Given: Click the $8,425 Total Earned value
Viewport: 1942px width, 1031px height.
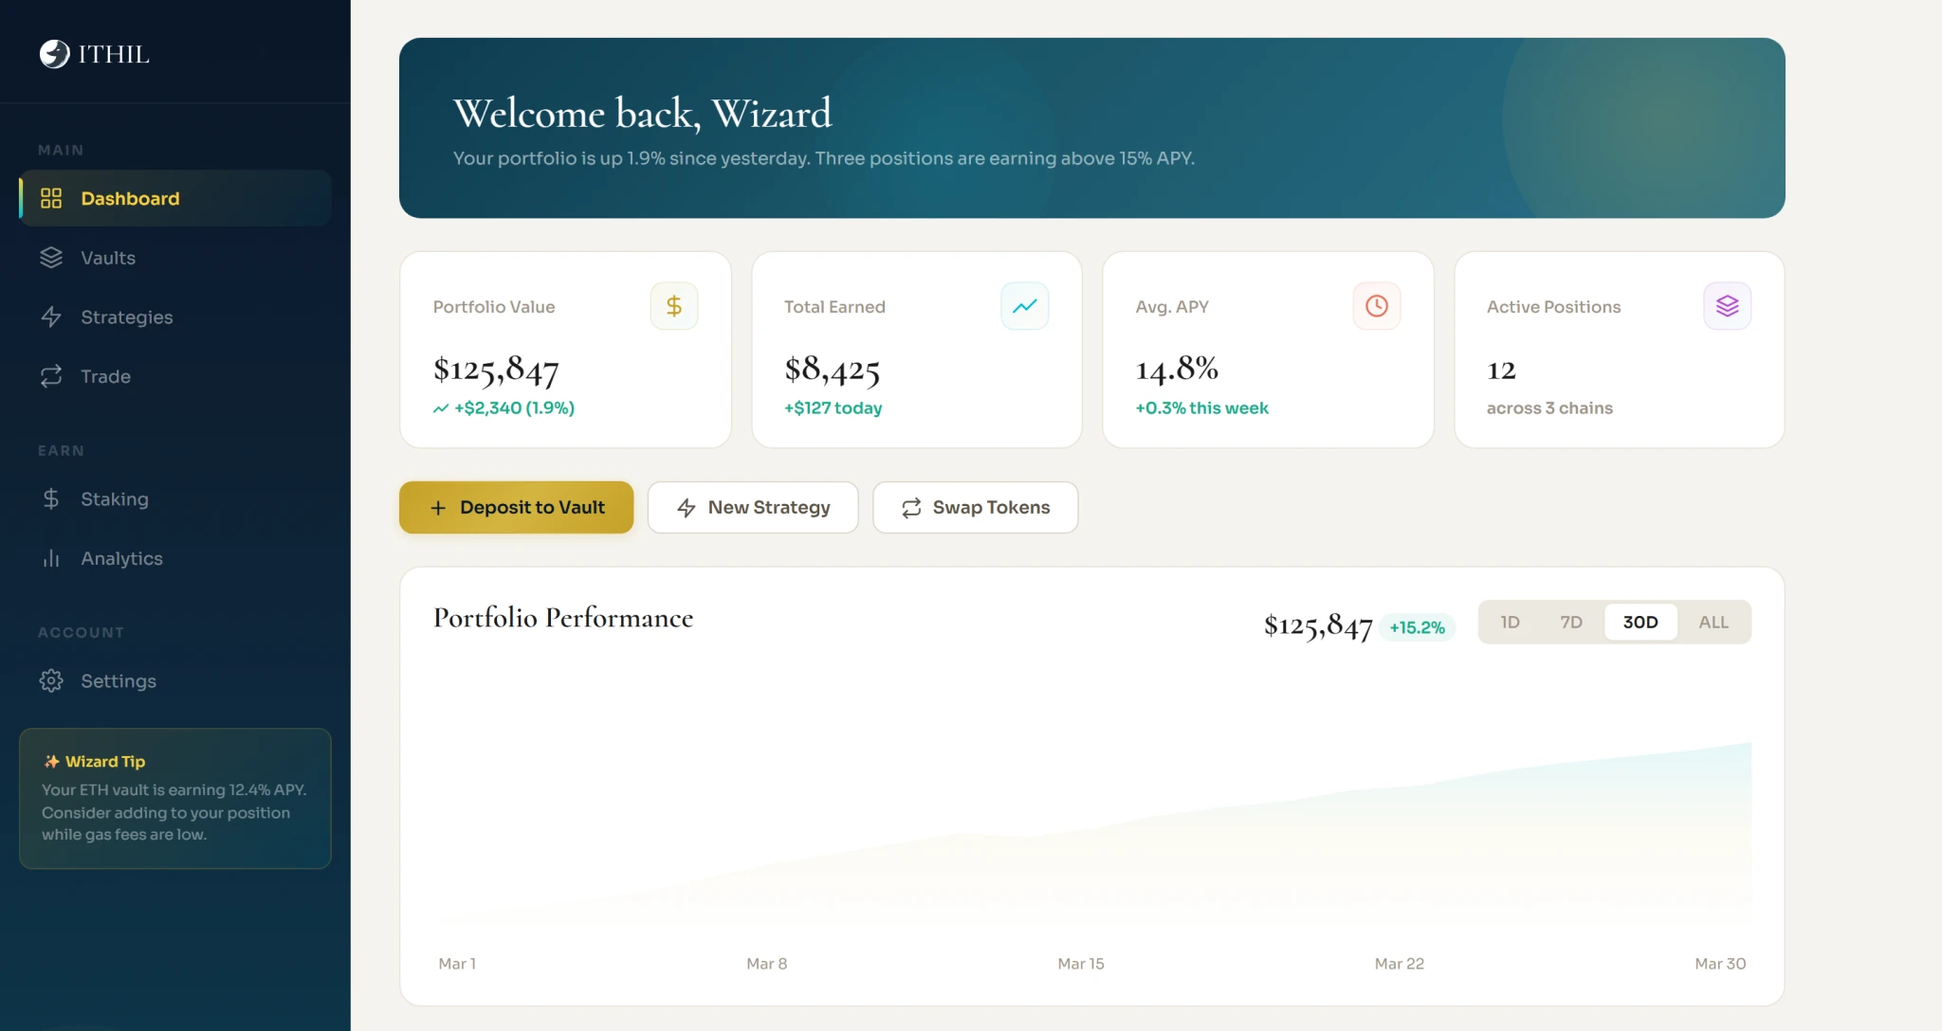Looking at the screenshot, I should pyautogui.click(x=832, y=370).
